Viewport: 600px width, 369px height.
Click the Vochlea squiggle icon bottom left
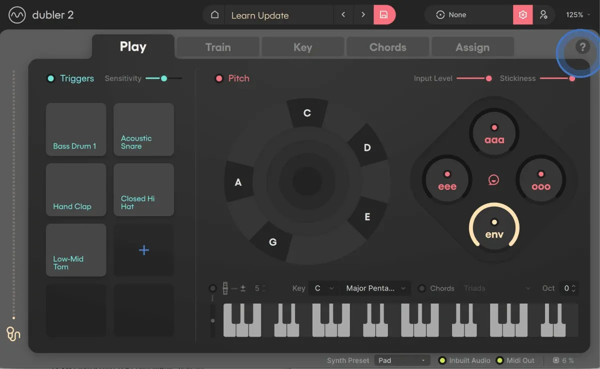13,333
